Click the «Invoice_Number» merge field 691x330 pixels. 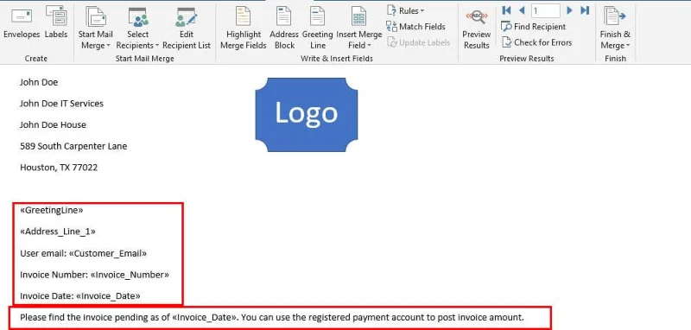130,275
